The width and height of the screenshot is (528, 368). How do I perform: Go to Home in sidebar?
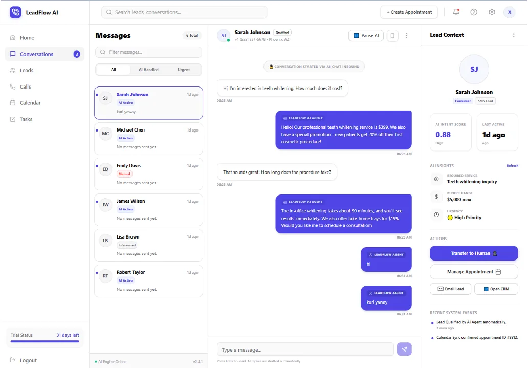point(45,38)
